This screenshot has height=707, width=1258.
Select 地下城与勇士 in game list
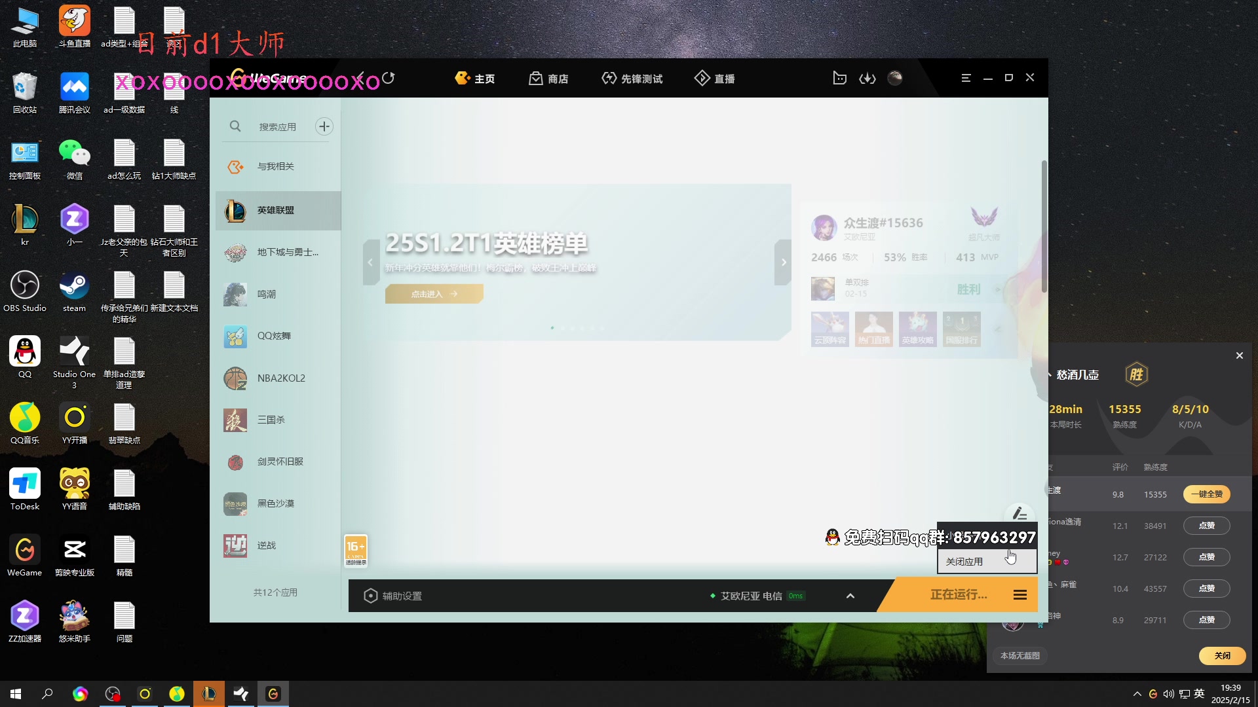tap(278, 252)
